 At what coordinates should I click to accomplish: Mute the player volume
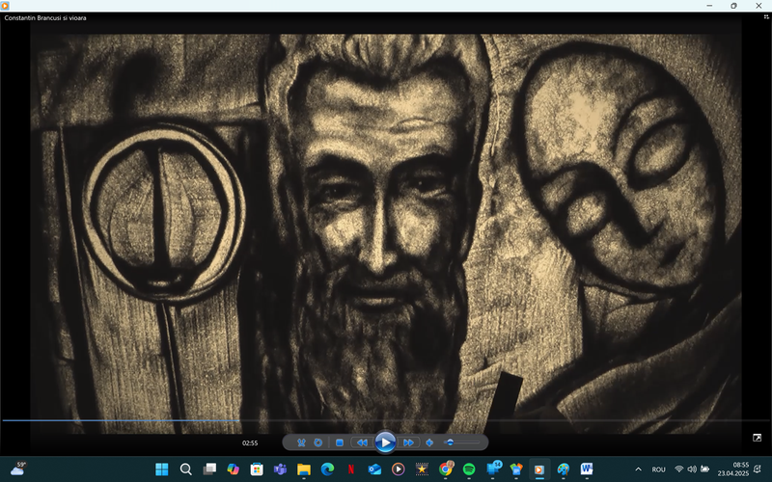click(x=429, y=442)
